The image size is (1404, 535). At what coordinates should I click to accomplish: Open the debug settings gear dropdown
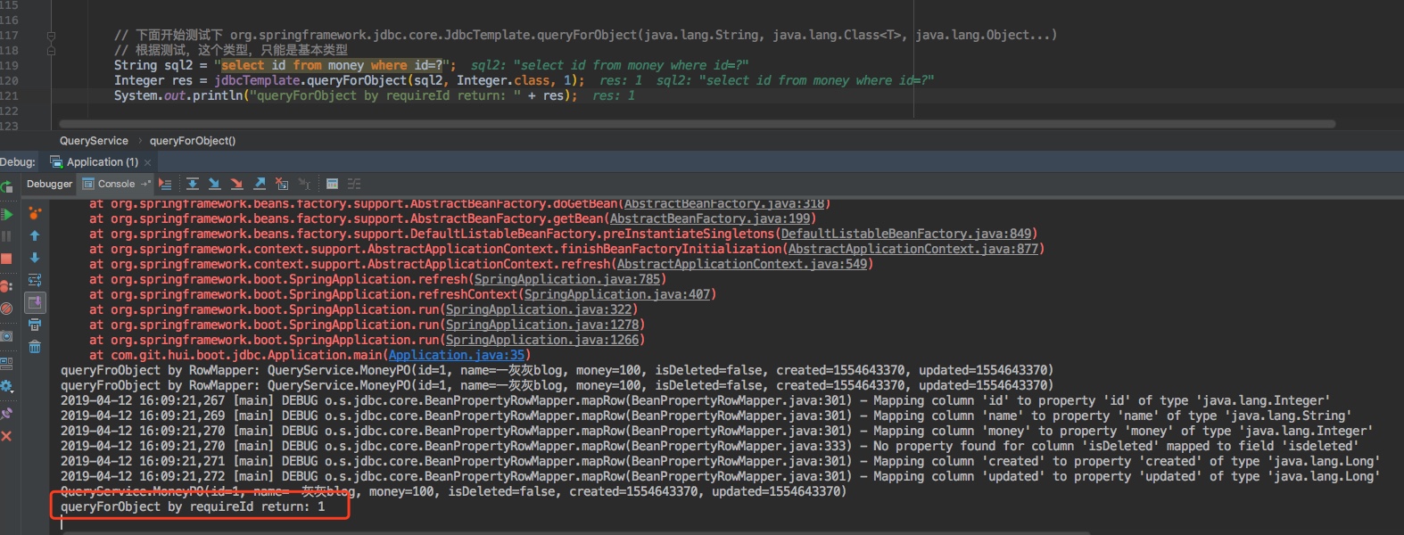6,386
